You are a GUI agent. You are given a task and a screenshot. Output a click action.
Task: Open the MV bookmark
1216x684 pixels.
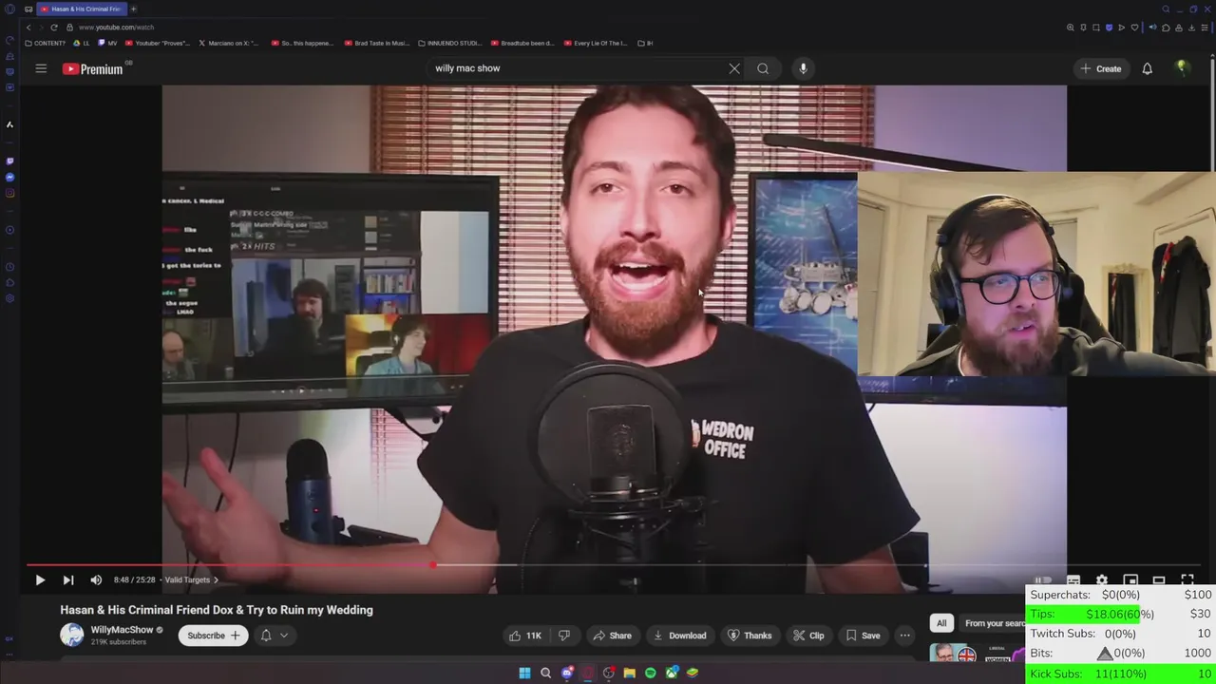[108, 43]
